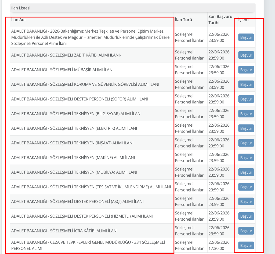Image resolution: width=275 pixels, height=254 pixels.
Task: Click the deadline date in the ZABIT KÂTİBİ row
Action: click(219, 55)
